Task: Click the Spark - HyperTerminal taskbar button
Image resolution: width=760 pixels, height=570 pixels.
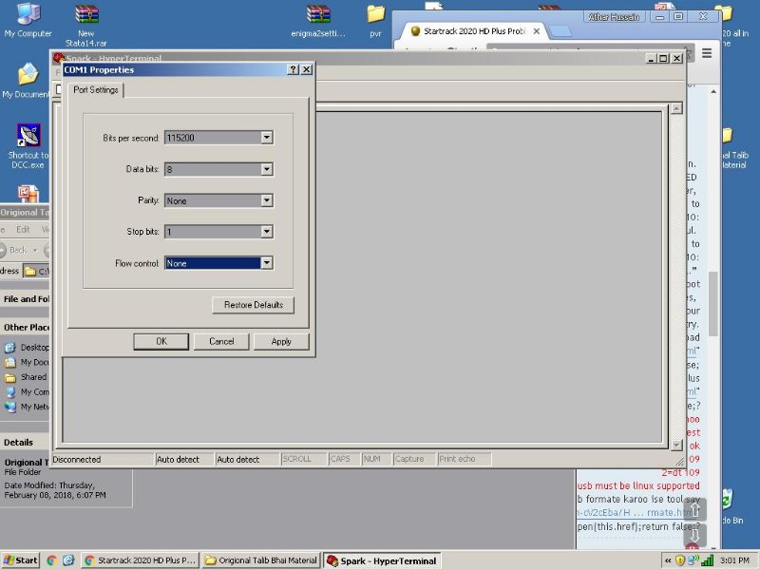Action: [382, 560]
